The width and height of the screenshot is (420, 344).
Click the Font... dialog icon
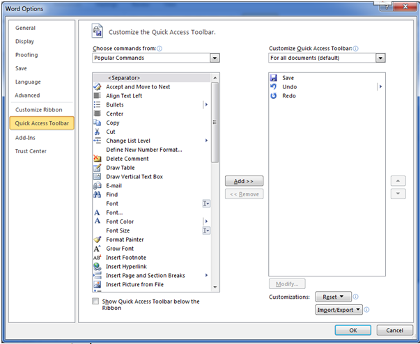(98, 212)
